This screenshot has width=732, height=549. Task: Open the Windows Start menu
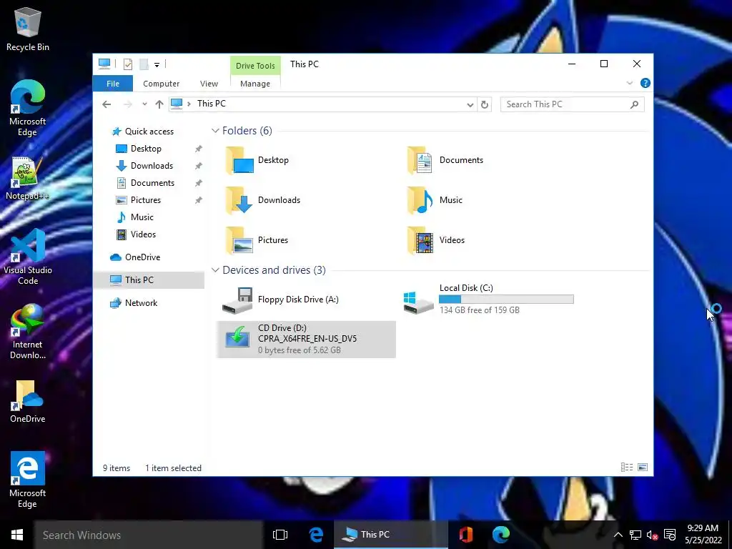point(17,535)
